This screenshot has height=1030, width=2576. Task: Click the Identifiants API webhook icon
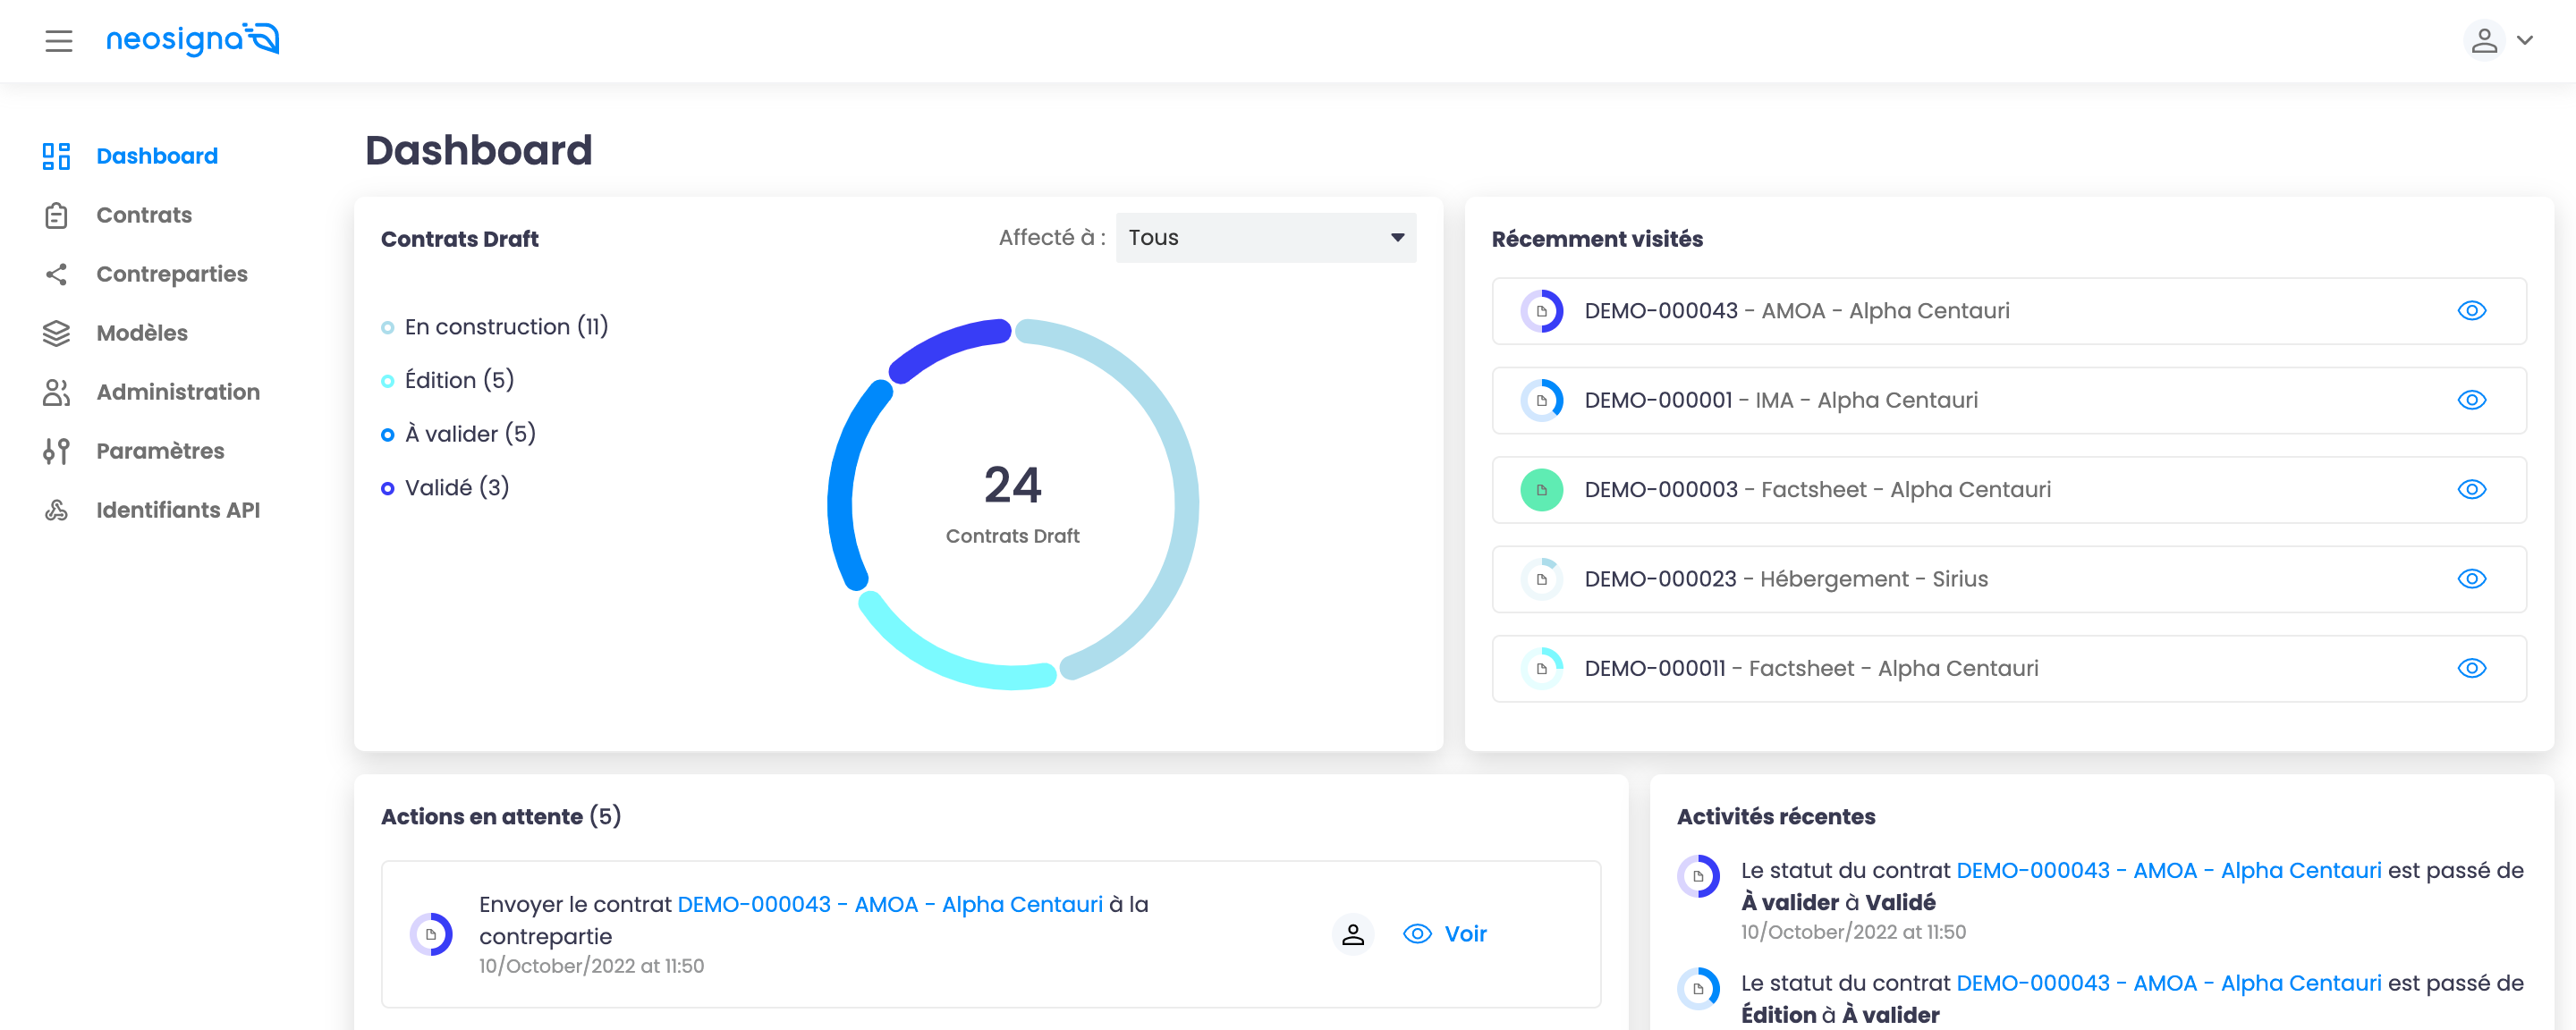tap(57, 510)
